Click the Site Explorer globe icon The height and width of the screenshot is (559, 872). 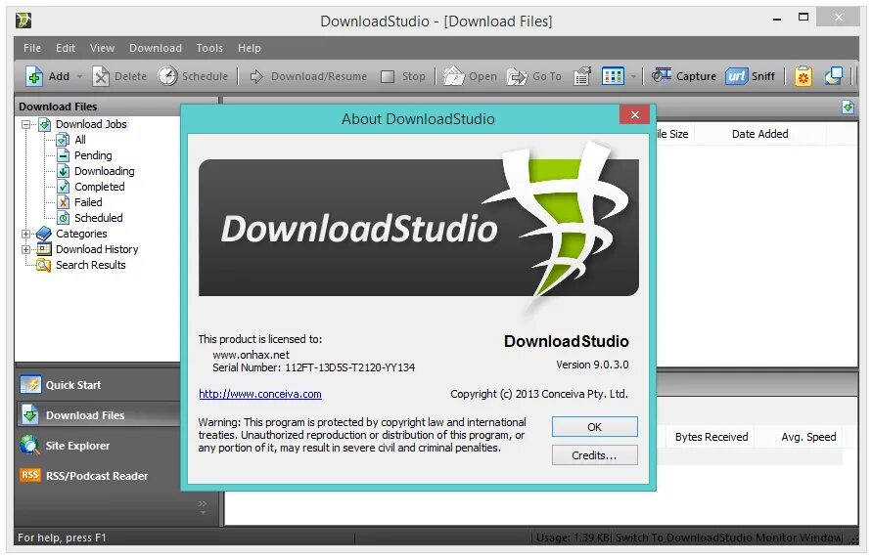coord(29,445)
